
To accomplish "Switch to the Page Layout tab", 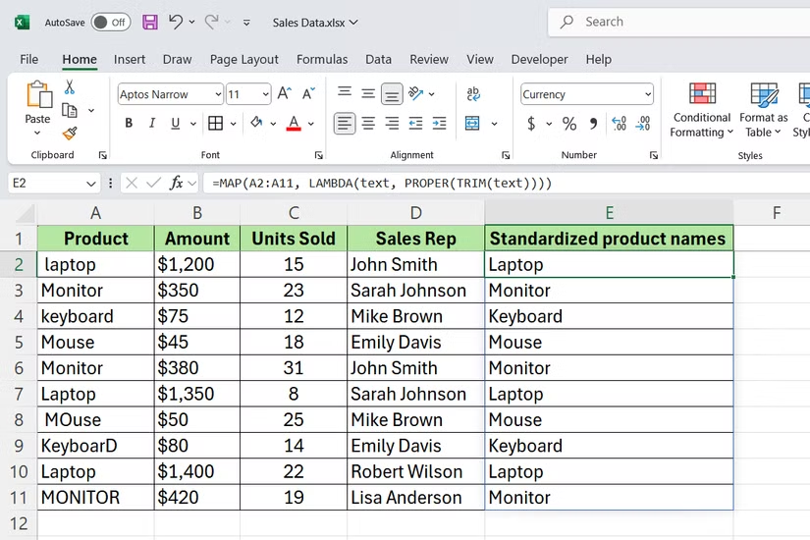I will [244, 59].
